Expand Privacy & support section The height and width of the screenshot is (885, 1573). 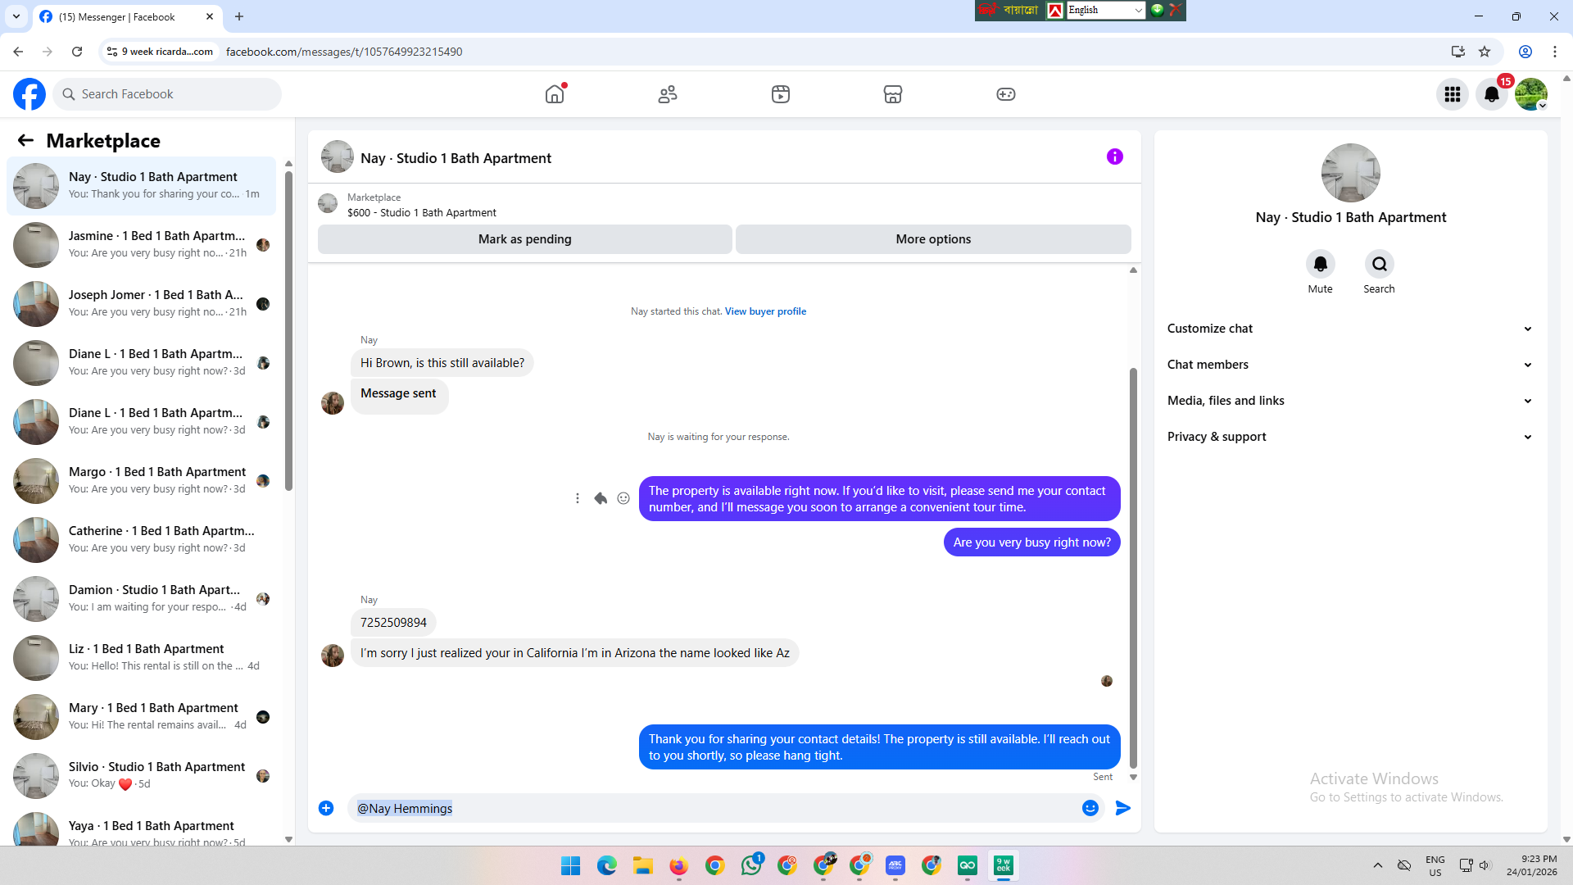click(1350, 437)
